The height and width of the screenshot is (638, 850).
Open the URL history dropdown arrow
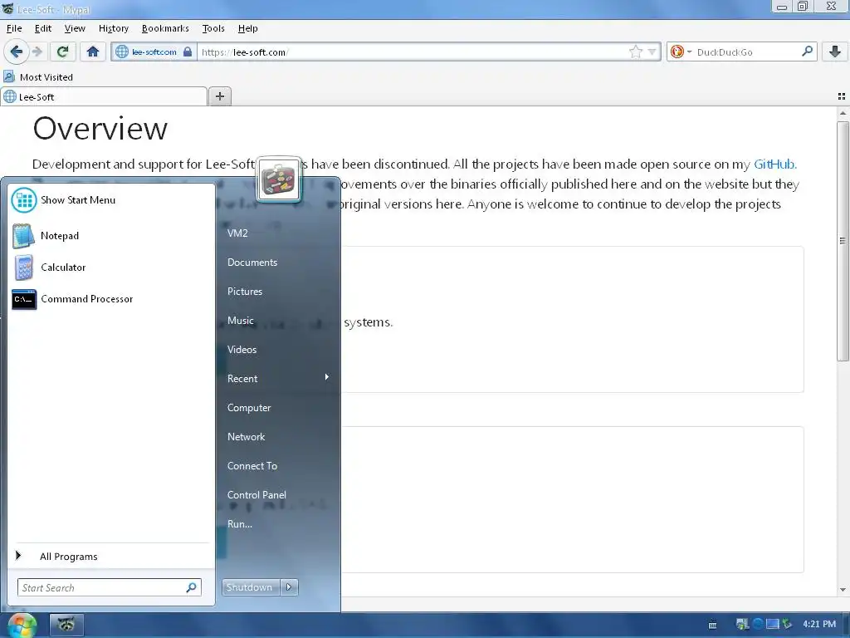point(652,52)
